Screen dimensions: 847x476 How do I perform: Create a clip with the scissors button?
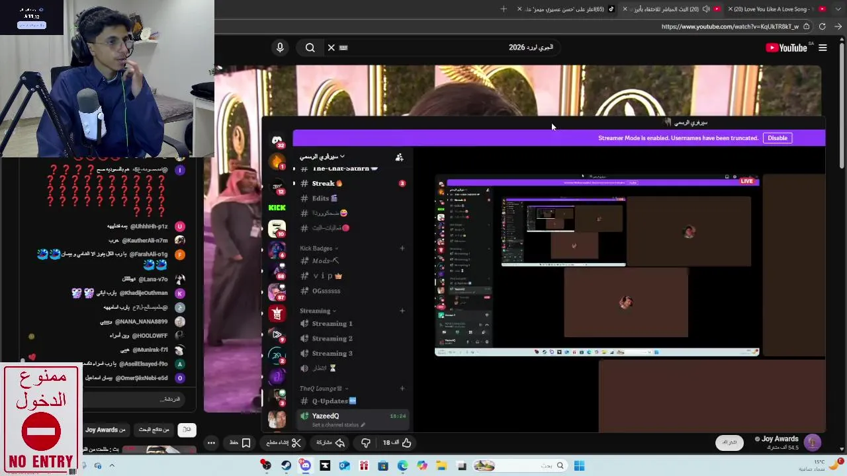[x=284, y=443]
